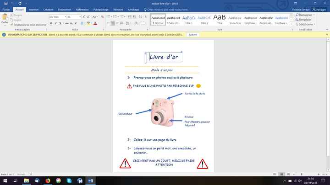330x185 pixels.
Task: Open the font name combo box
Action: (58, 17)
